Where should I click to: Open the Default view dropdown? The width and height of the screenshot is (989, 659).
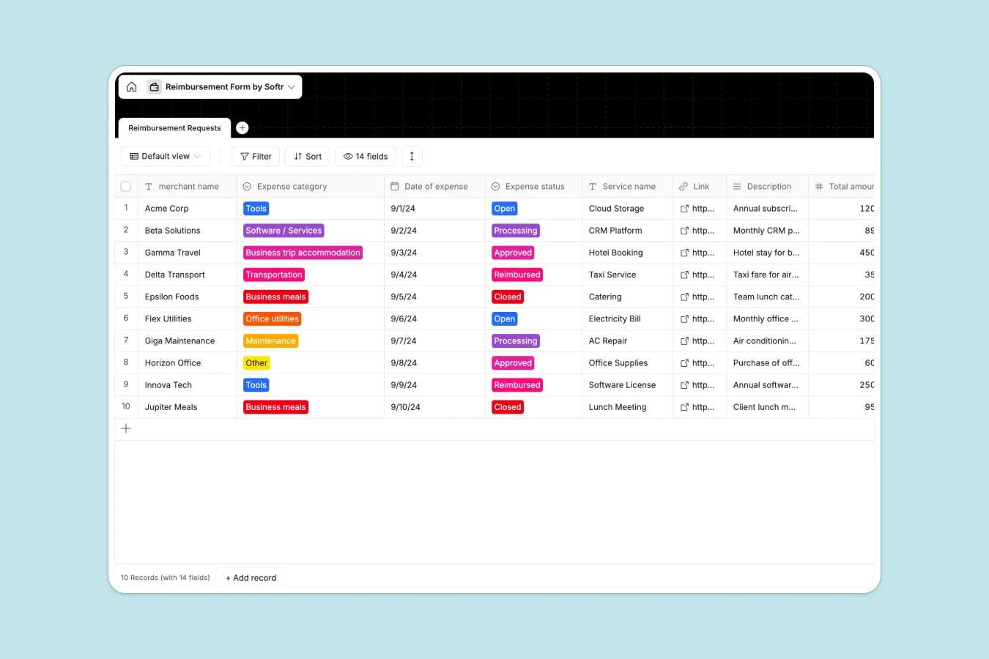[x=165, y=156]
